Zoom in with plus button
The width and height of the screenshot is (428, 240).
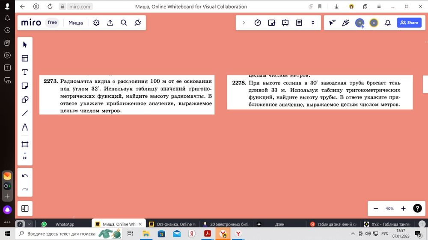(404, 208)
